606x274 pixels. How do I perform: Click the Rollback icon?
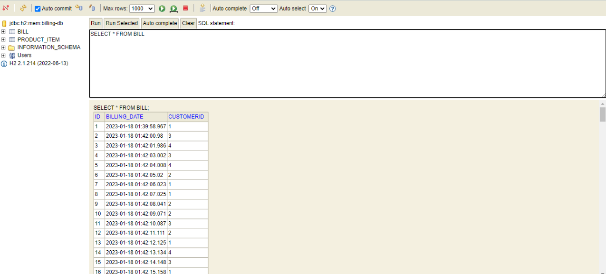coord(79,8)
